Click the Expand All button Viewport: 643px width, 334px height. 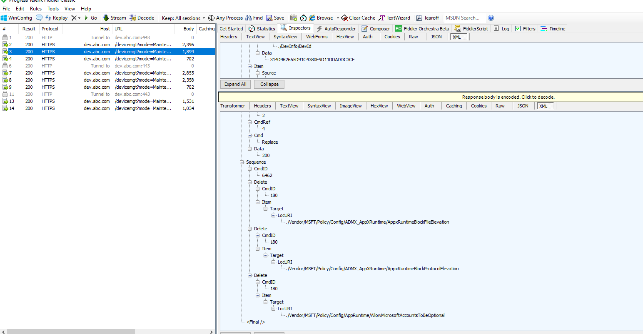tap(235, 84)
